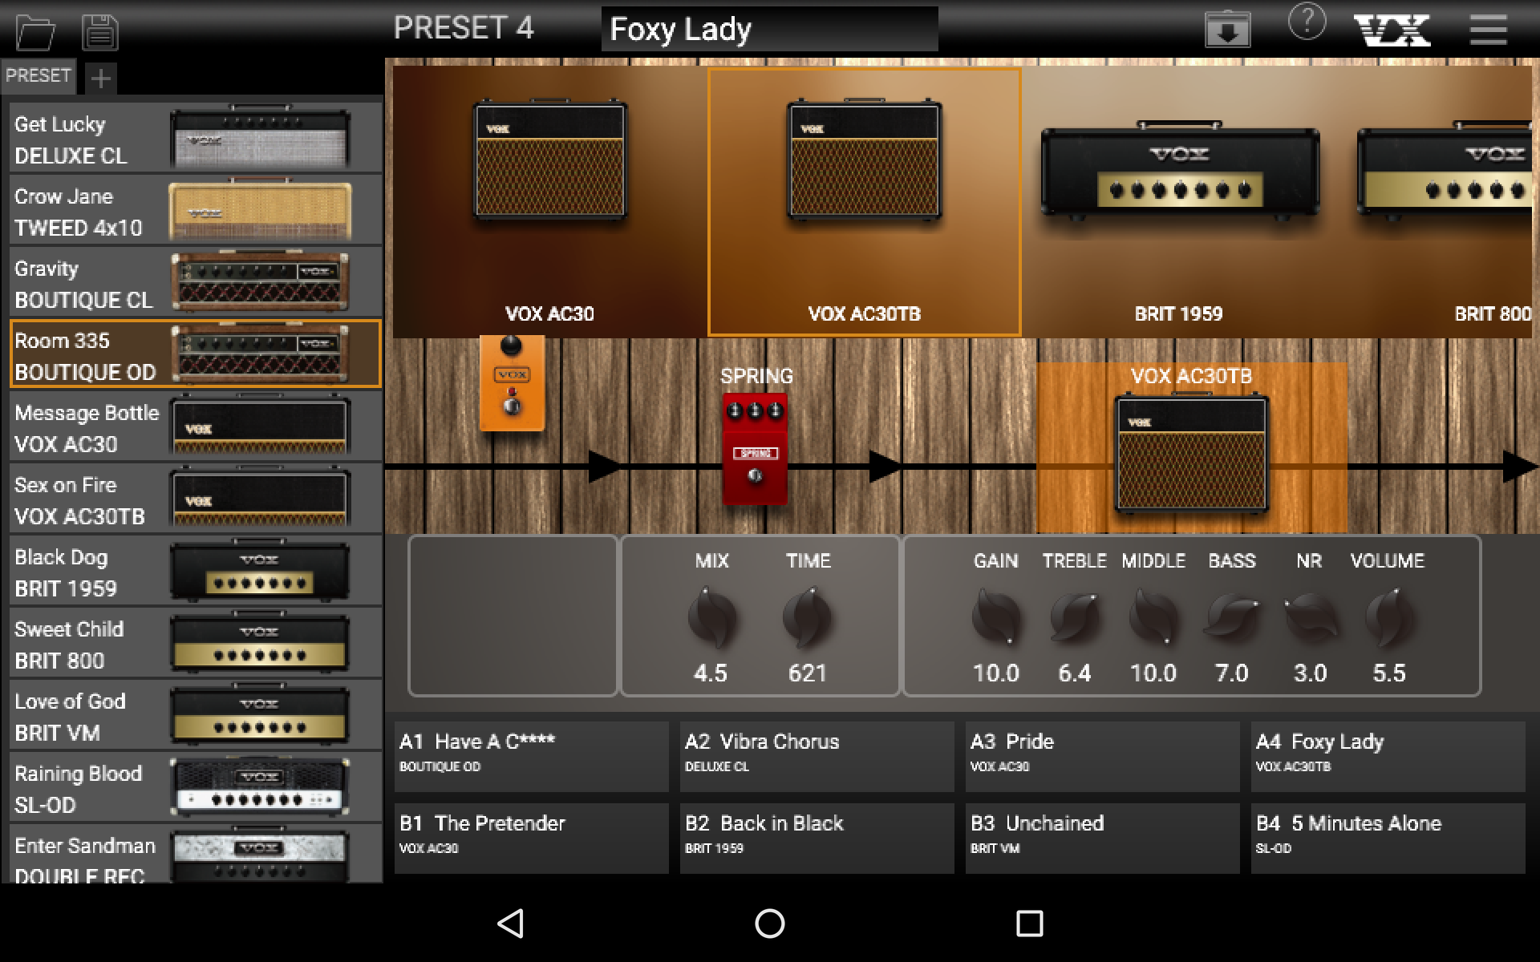Edit the Foxy Lady preset name field

pos(768,30)
